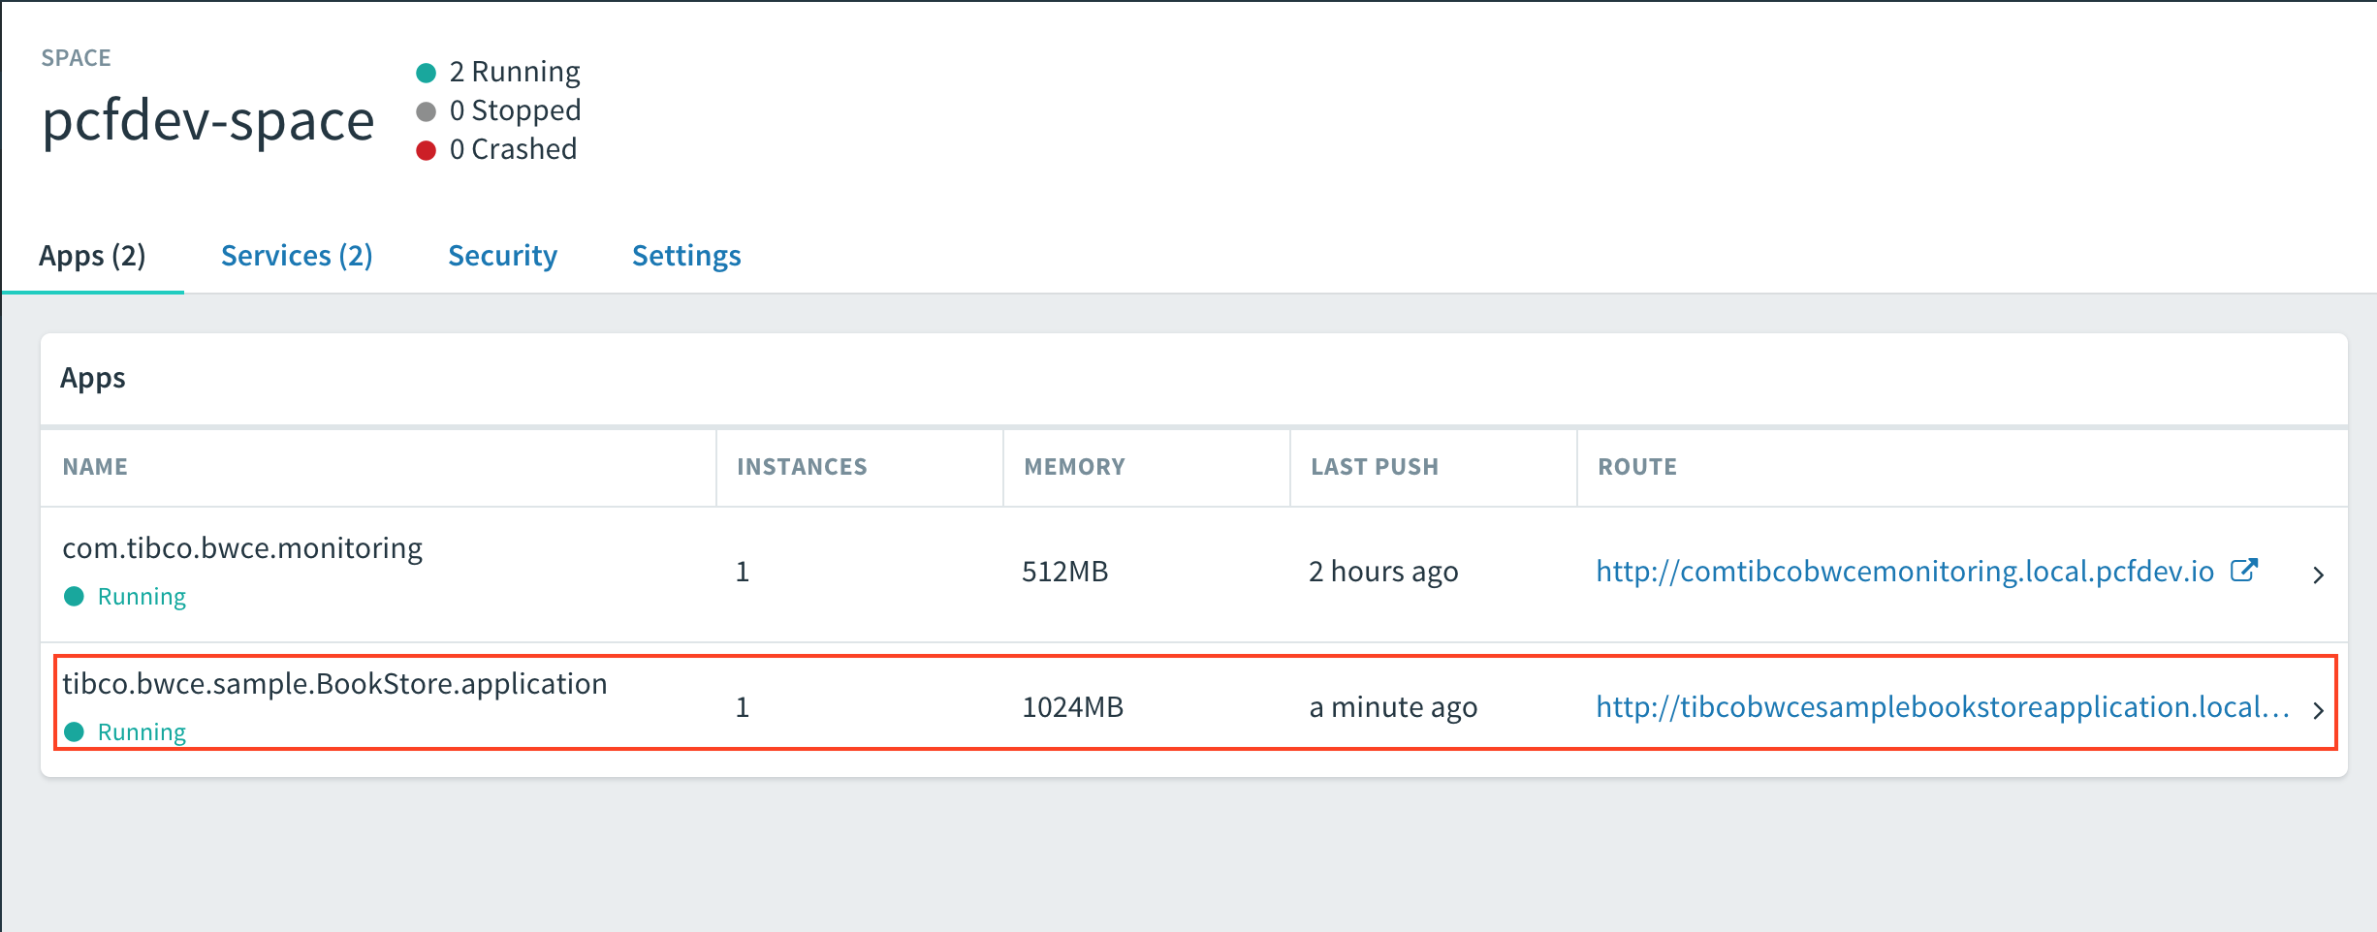This screenshot has height=932, width=2377.
Task: Click the pcfdev-space space title
Action: pyautogui.click(x=207, y=122)
